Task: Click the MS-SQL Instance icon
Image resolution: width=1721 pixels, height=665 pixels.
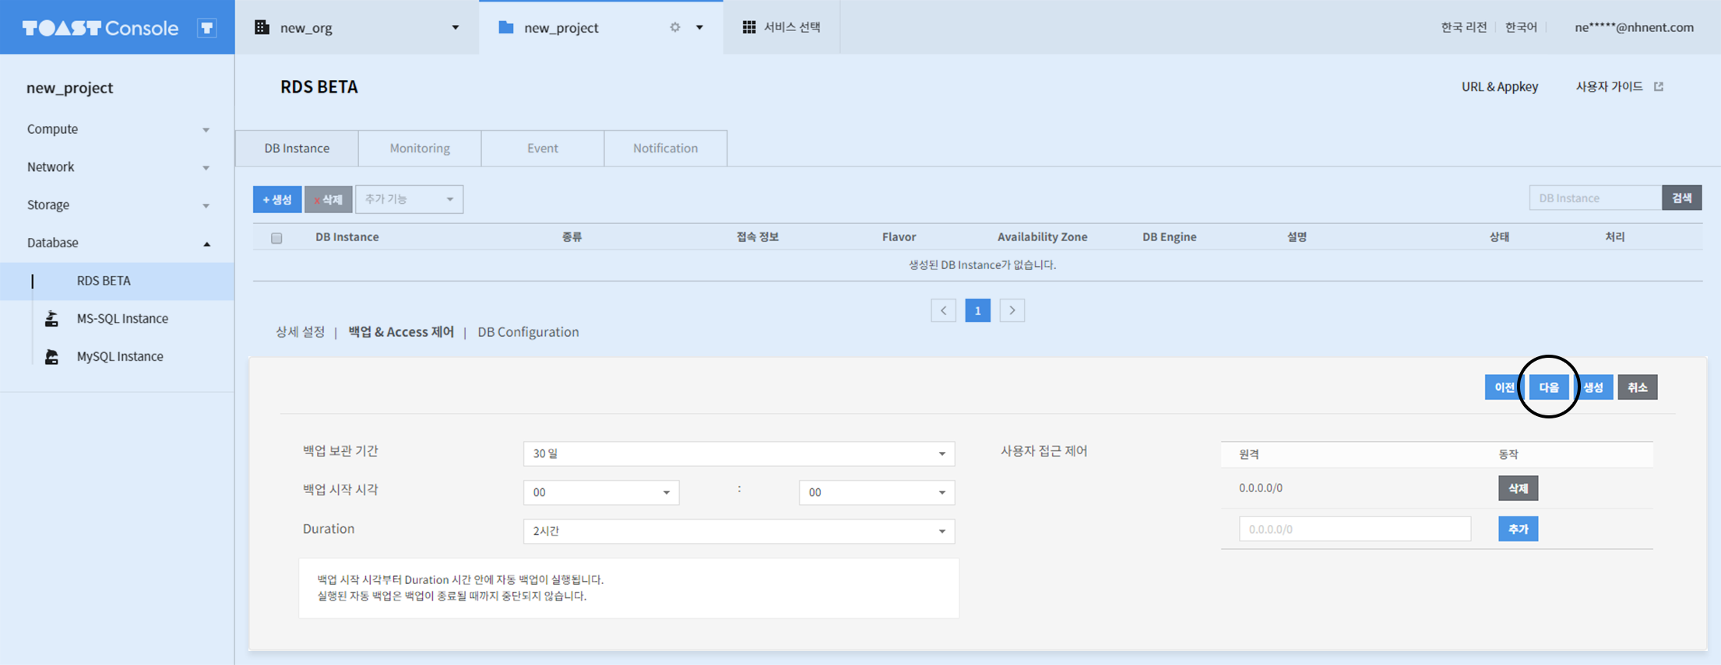Action: pyautogui.click(x=51, y=318)
